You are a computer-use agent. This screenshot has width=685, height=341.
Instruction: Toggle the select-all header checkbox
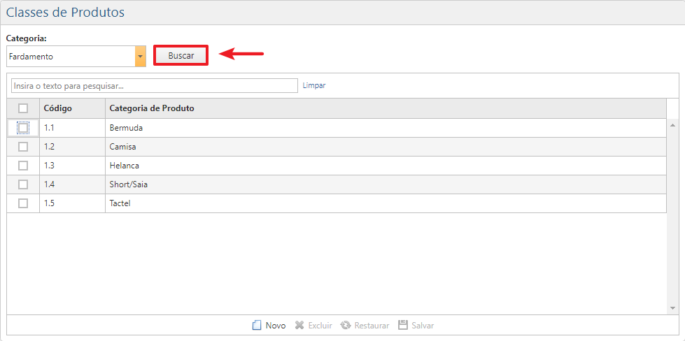(23, 108)
